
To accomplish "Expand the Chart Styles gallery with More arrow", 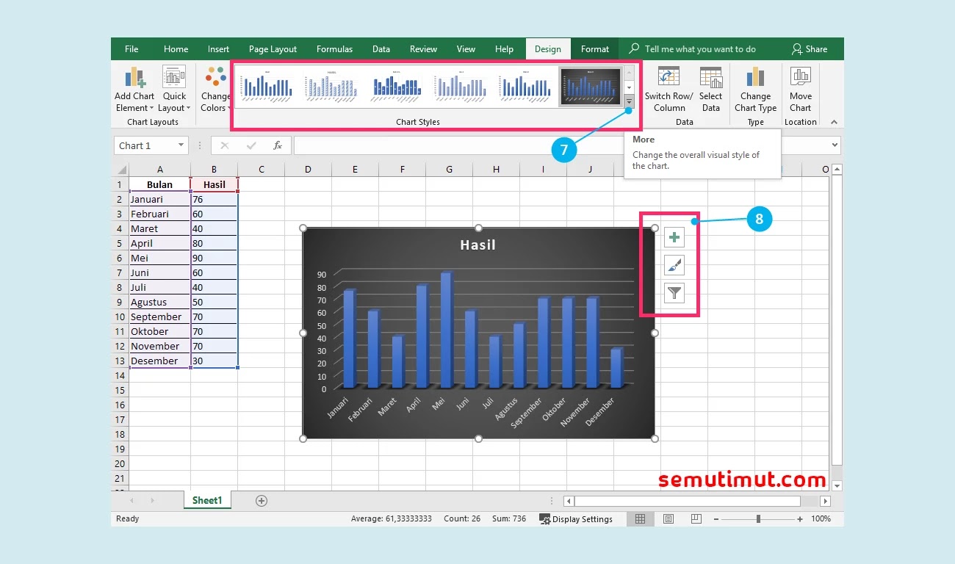I will click(x=628, y=101).
